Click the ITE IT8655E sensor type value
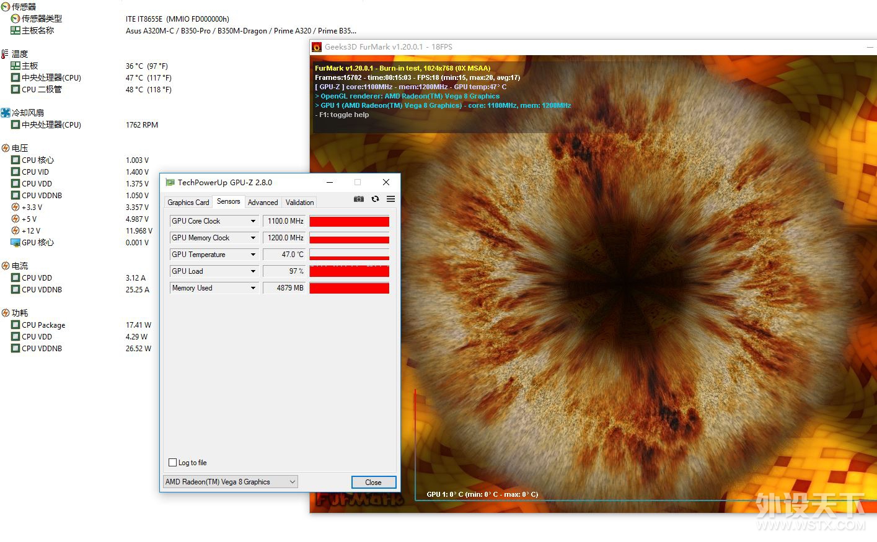877x542 pixels. [177, 19]
